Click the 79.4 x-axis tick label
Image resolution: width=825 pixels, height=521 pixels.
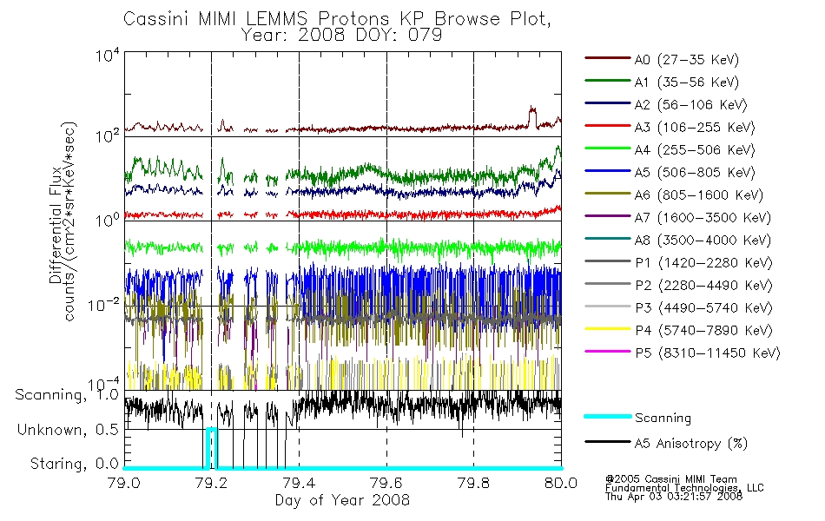point(299,483)
